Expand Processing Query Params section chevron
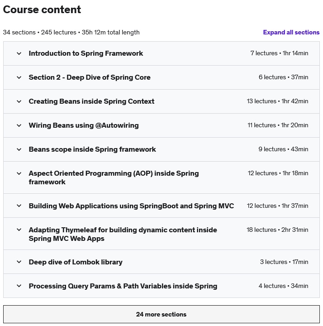This screenshot has height=326, width=323. pyautogui.click(x=19, y=286)
